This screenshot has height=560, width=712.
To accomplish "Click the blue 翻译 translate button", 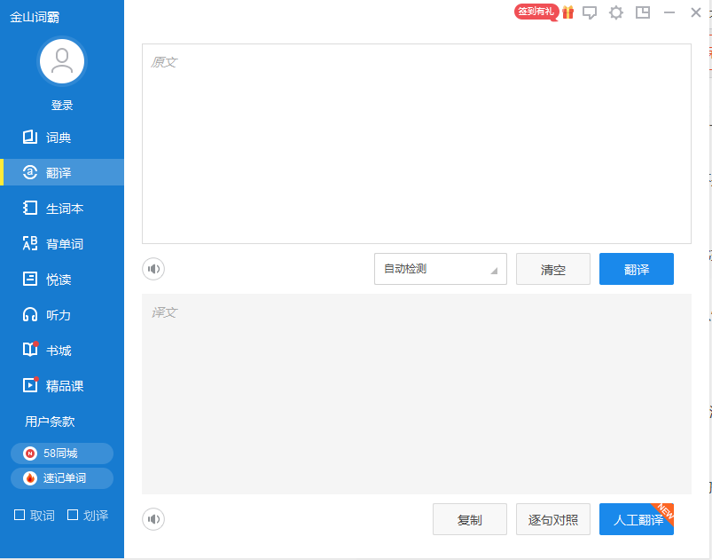I will [x=636, y=269].
